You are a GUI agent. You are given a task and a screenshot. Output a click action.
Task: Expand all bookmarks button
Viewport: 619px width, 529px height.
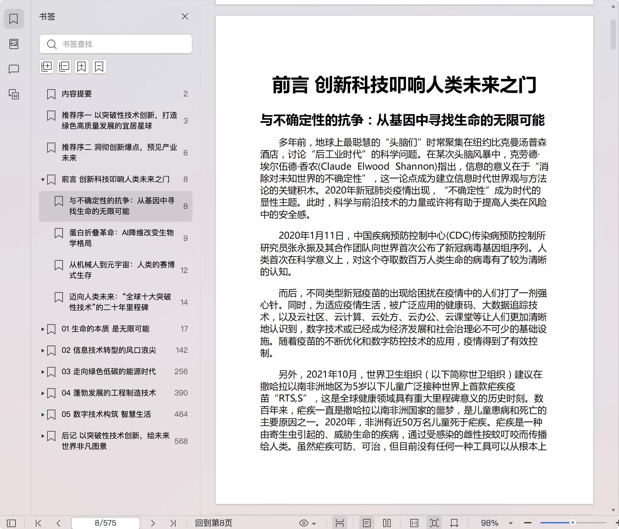click(47, 67)
